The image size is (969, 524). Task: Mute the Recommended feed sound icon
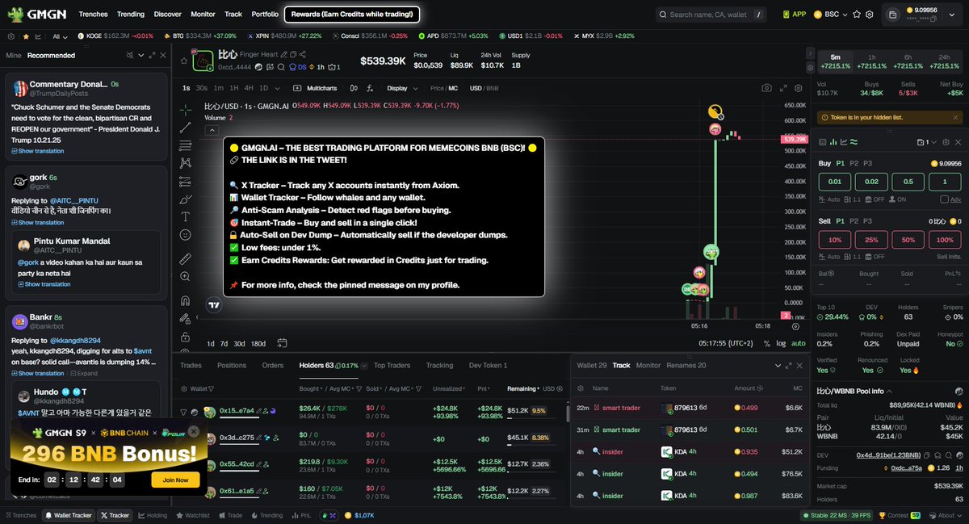130,55
